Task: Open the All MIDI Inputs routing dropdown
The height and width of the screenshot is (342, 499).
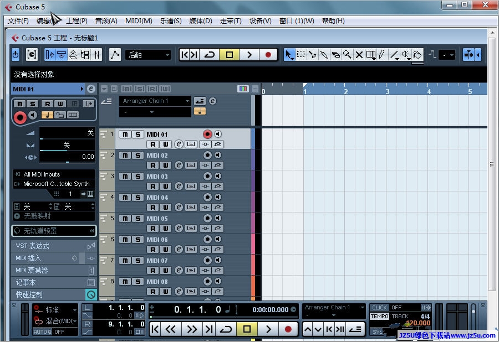Action: 54,174
